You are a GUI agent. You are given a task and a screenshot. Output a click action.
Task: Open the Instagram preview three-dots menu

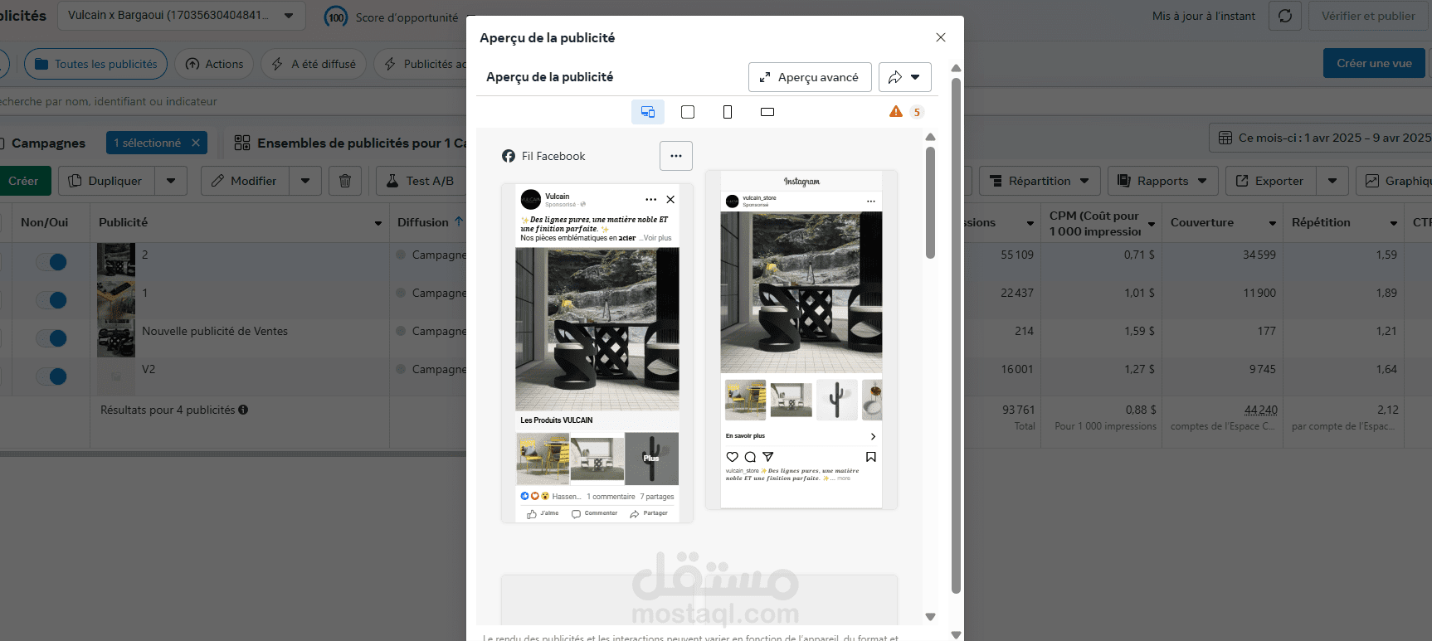[x=870, y=202]
